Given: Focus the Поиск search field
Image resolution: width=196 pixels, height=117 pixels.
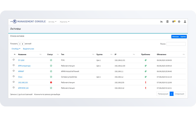Looking at the screenshot, I should tap(176, 44).
